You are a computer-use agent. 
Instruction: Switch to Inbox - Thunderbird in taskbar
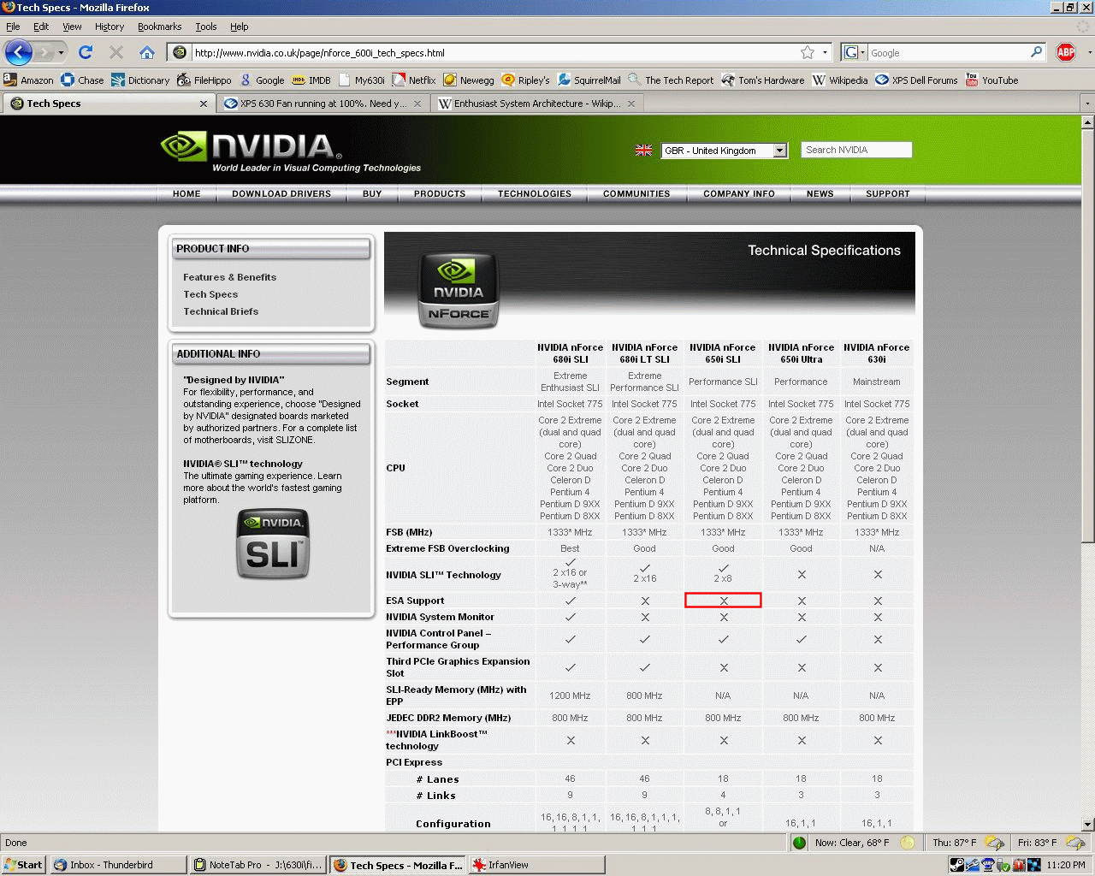pyautogui.click(x=117, y=865)
